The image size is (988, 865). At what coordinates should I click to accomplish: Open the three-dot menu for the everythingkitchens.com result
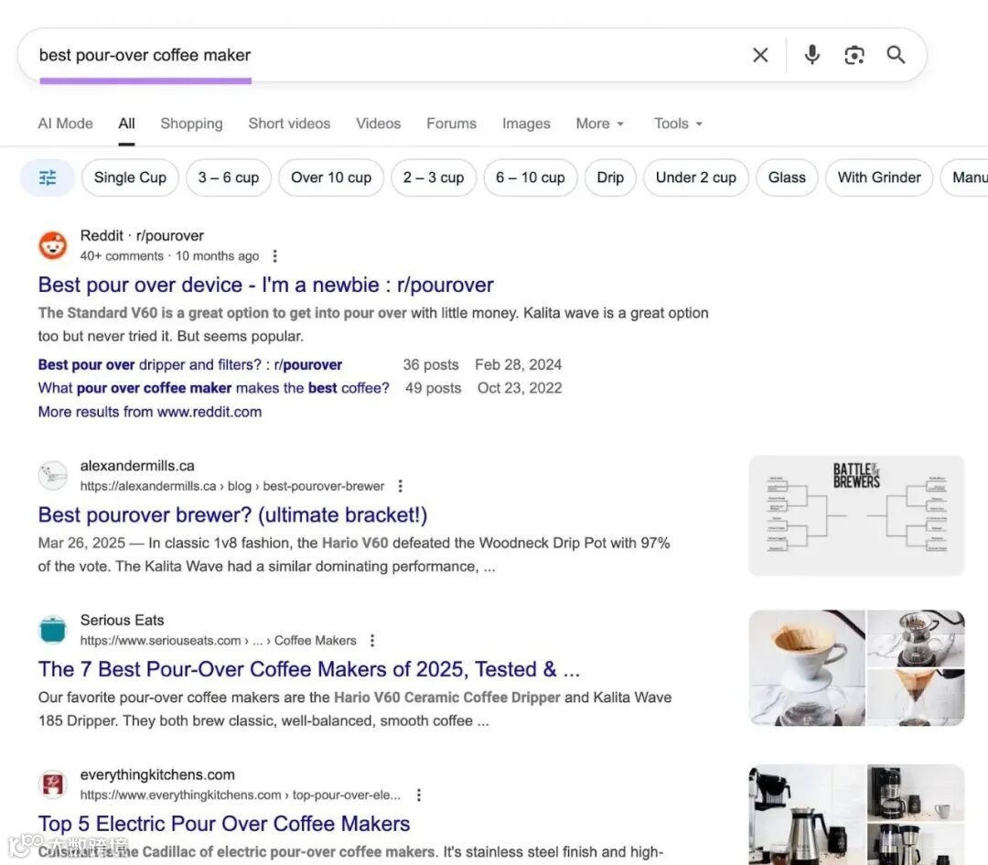(419, 795)
